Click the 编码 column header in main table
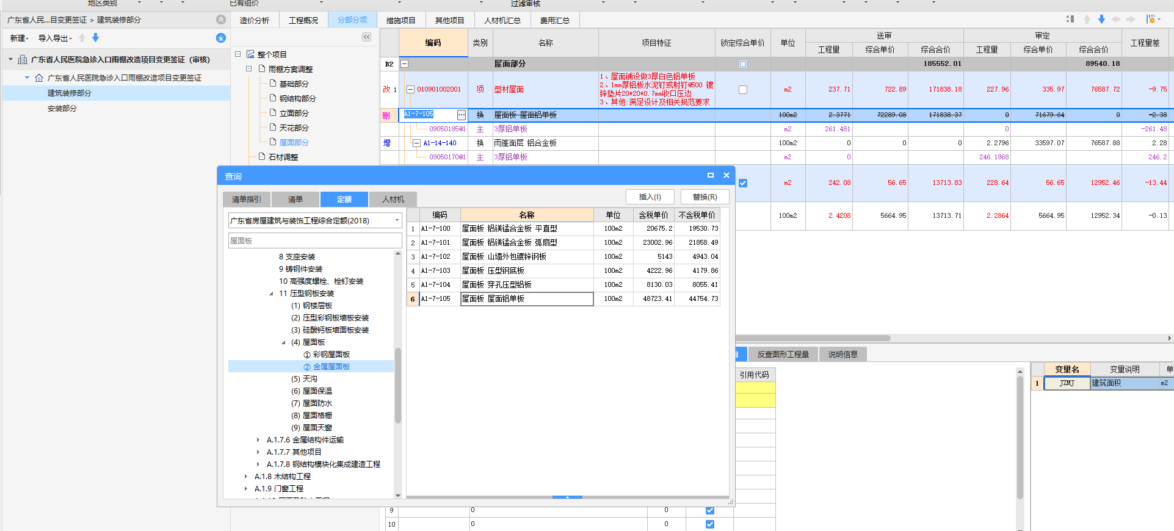 coord(433,43)
